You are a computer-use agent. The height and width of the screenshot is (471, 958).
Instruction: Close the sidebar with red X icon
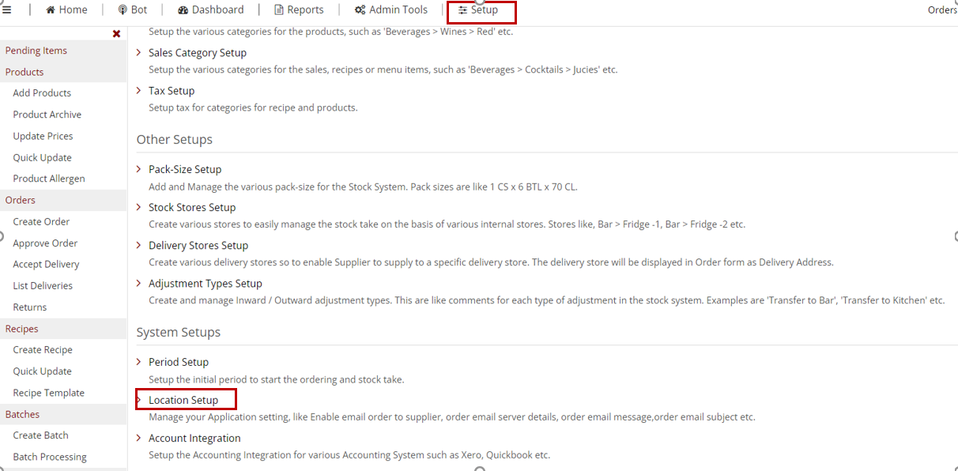[x=116, y=34]
